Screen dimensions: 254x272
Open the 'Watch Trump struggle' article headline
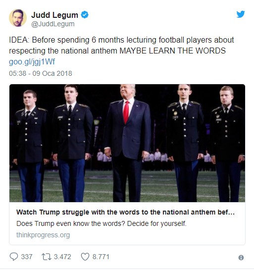pyautogui.click(x=125, y=212)
